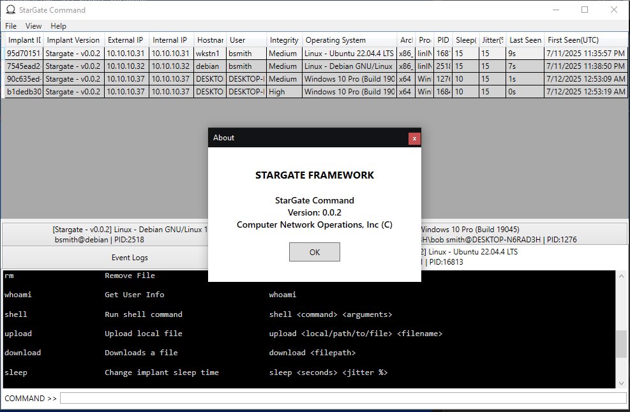630x412 pixels.
Task: Click the console scrollbar up arrow
Action: 621,276
